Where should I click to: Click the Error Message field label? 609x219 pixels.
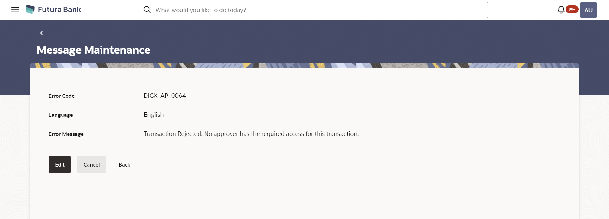(66, 134)
